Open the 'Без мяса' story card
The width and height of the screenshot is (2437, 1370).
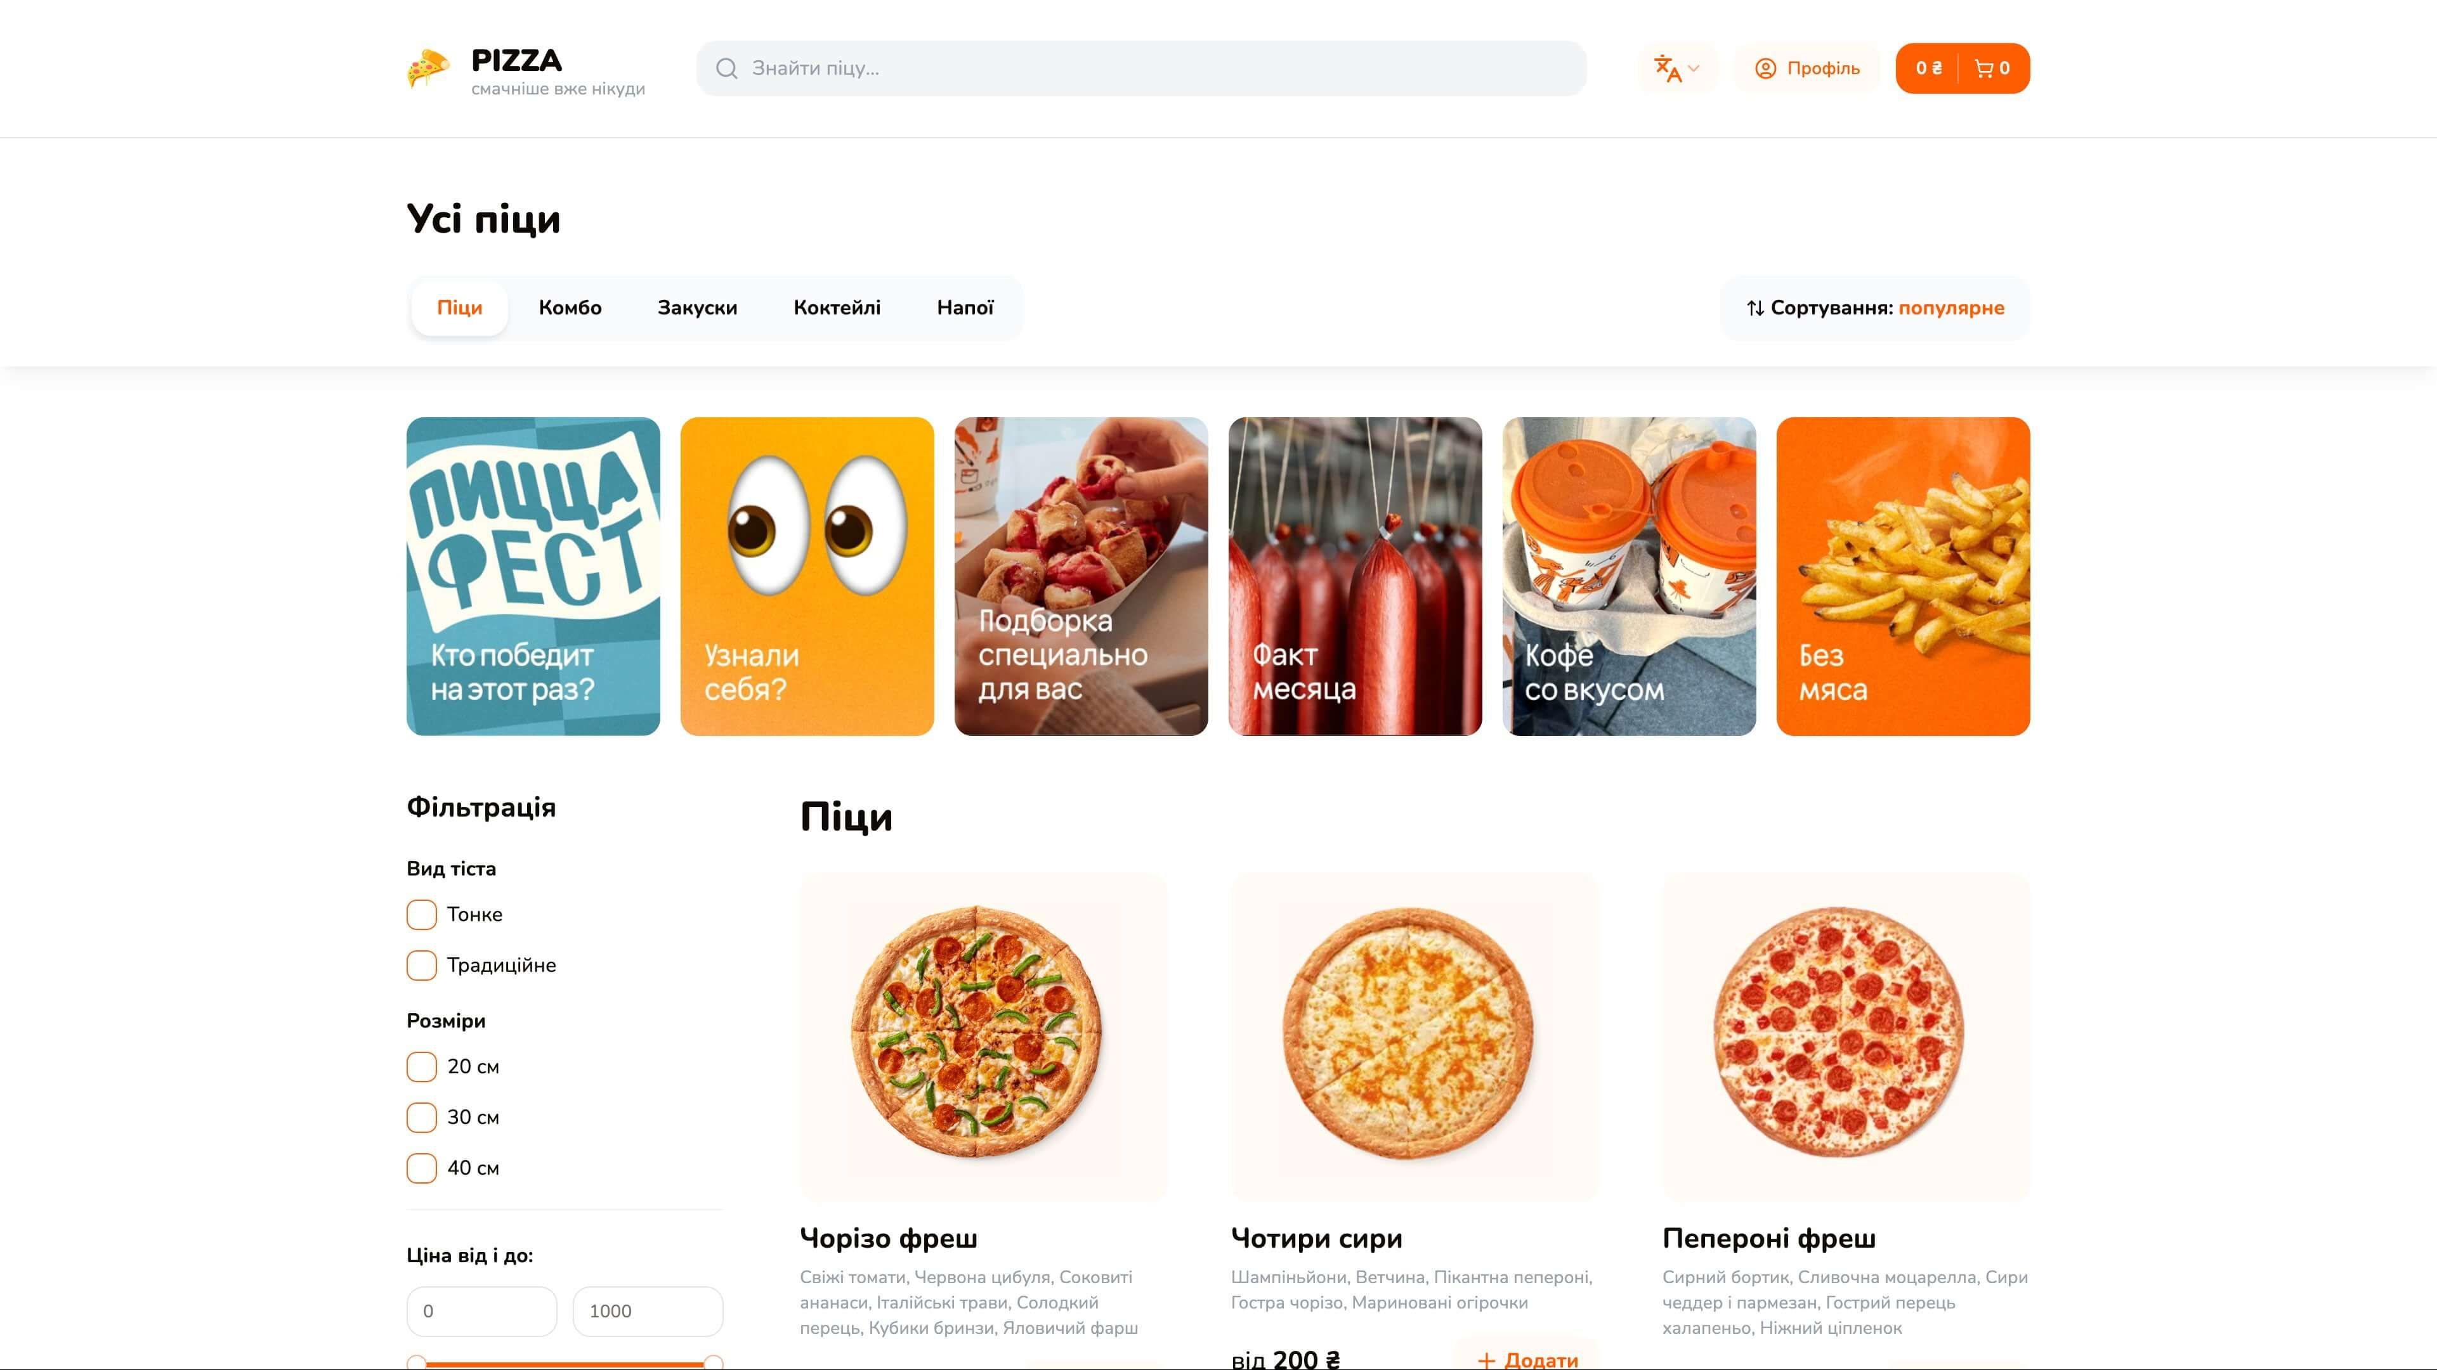pyautogui.click(x=1902, y=577)
